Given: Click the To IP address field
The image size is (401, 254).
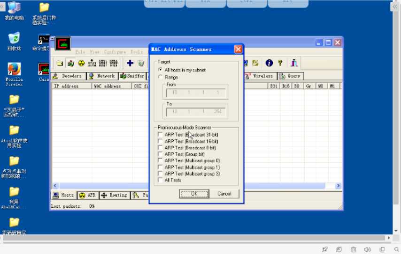Looking at the screenshot, I should 196,111.
